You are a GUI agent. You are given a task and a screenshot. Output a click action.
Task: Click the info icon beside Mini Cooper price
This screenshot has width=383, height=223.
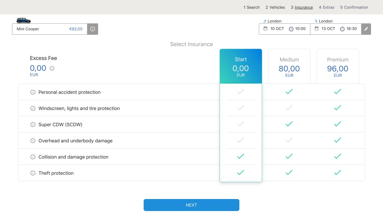(93, 29)
